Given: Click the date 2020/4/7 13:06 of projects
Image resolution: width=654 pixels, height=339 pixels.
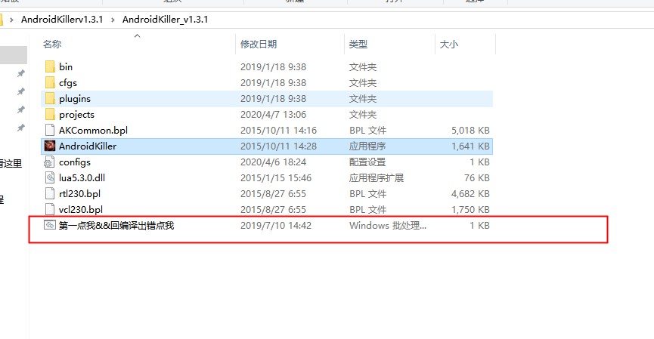Looking at the screenshot, I should tap(273, 115).
